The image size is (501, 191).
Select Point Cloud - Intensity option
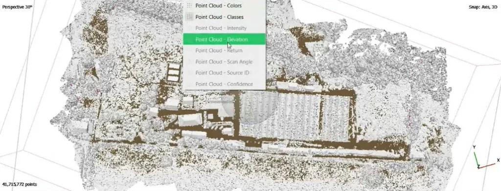click(x=224, y=28)
